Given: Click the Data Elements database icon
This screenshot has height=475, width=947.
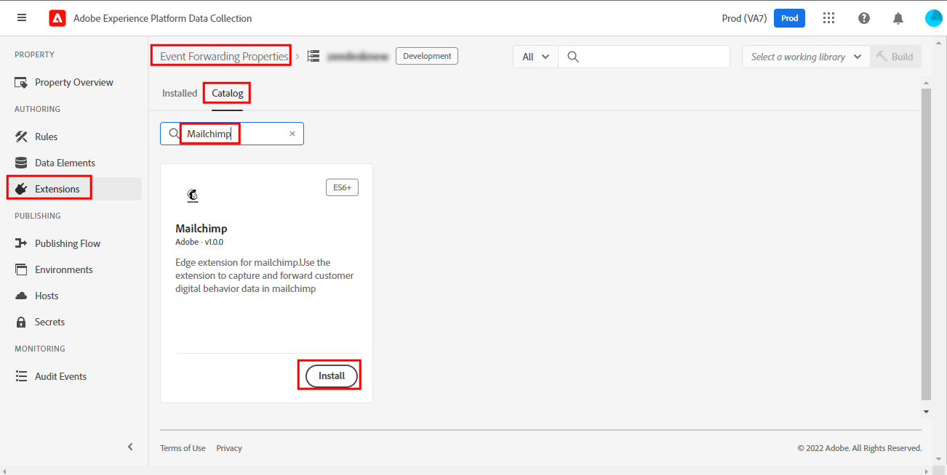Looking at the screenshot, I should (x=21, y=163).
